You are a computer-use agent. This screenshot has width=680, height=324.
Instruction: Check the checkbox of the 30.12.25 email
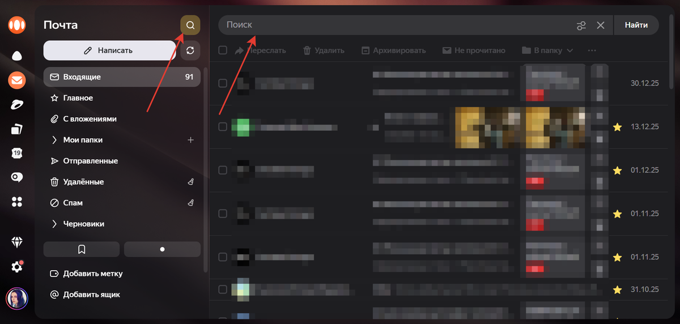tap(223, 83)
